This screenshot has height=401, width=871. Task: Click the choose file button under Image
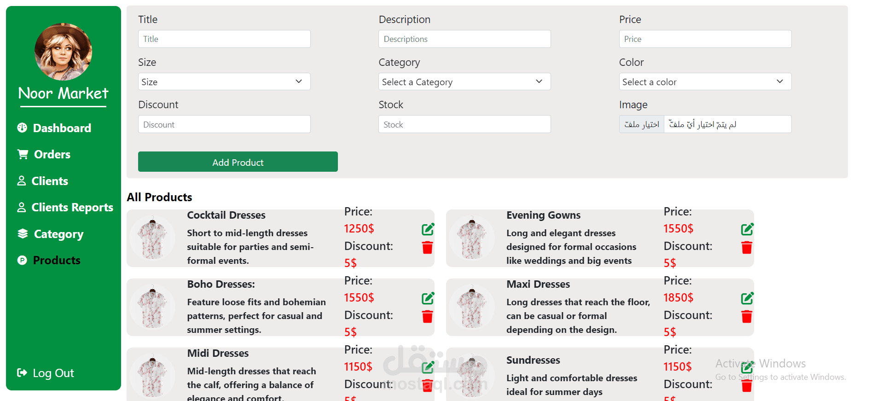click(642, 124)
